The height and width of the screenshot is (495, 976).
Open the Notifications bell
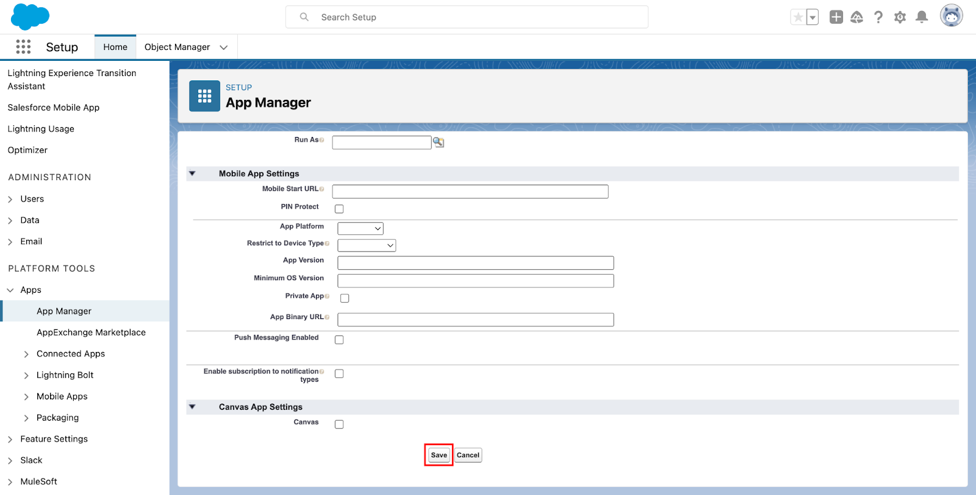(922, 17)
